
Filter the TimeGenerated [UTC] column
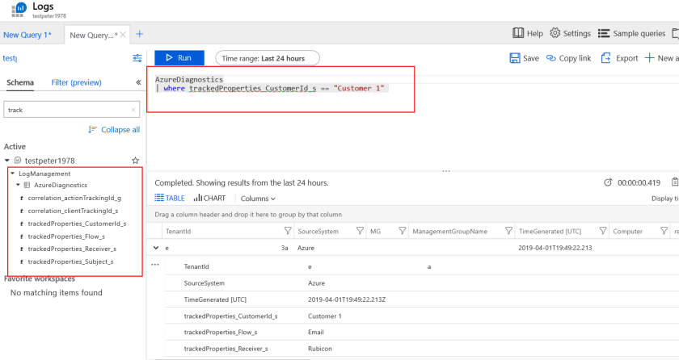point(597,231)
